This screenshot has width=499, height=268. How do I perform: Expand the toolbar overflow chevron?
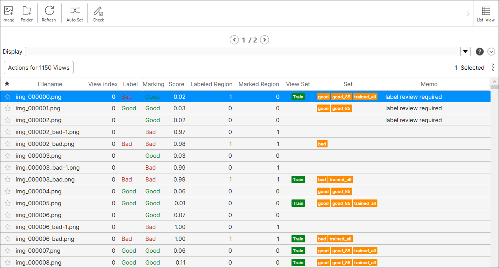pyautogui.click(x=468, y=13)
